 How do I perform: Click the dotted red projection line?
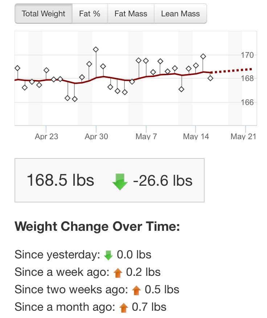point(231,71)
